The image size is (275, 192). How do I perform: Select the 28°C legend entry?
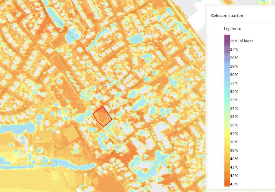(x=234, y=58)
